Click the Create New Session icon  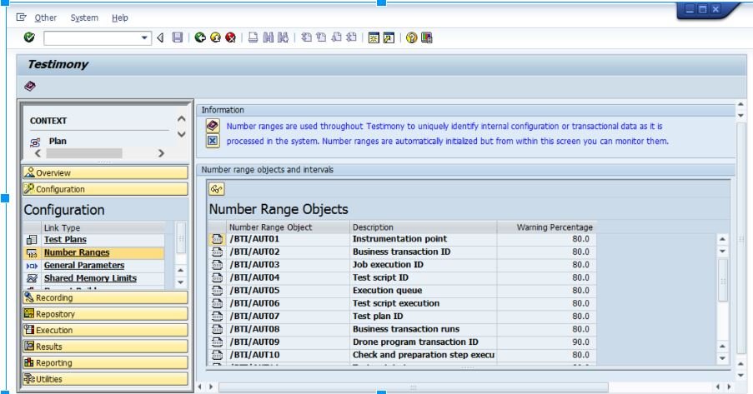click(374, 37)
